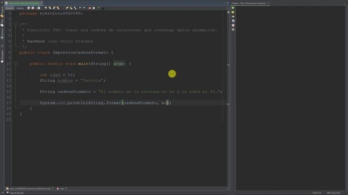Close the ImpresionCadenaFormato.java editor tab
The image size is (348, 195).
(x=41, y=3)
